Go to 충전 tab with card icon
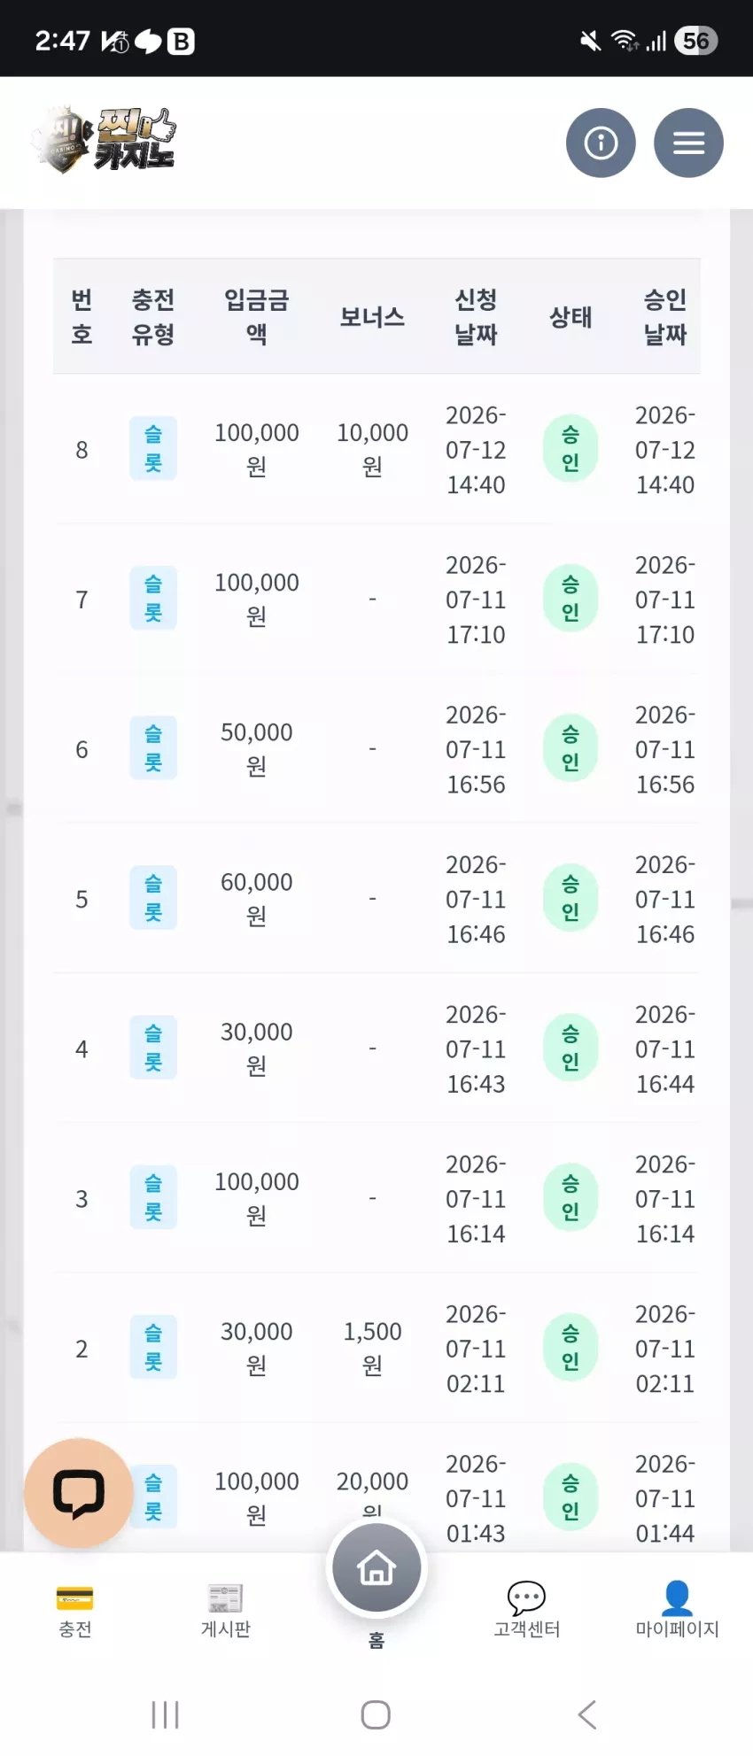753x1756 pixels. pyautogui.click(x=74, y=1611)
